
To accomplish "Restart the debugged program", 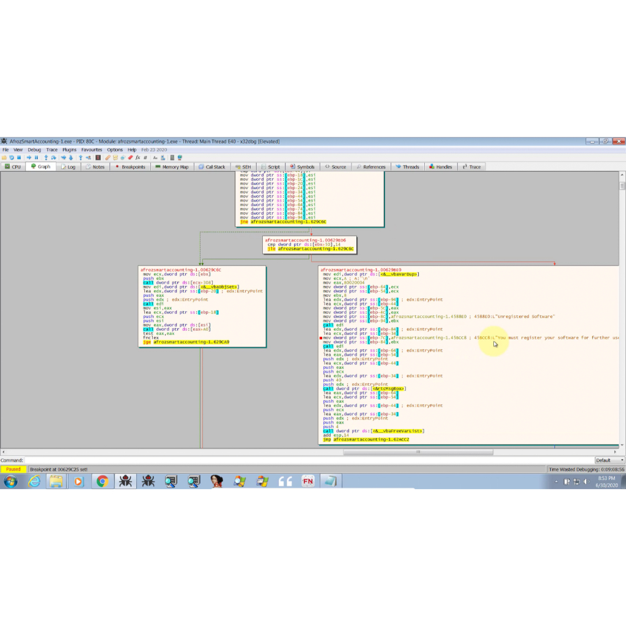I will (12, 158).
